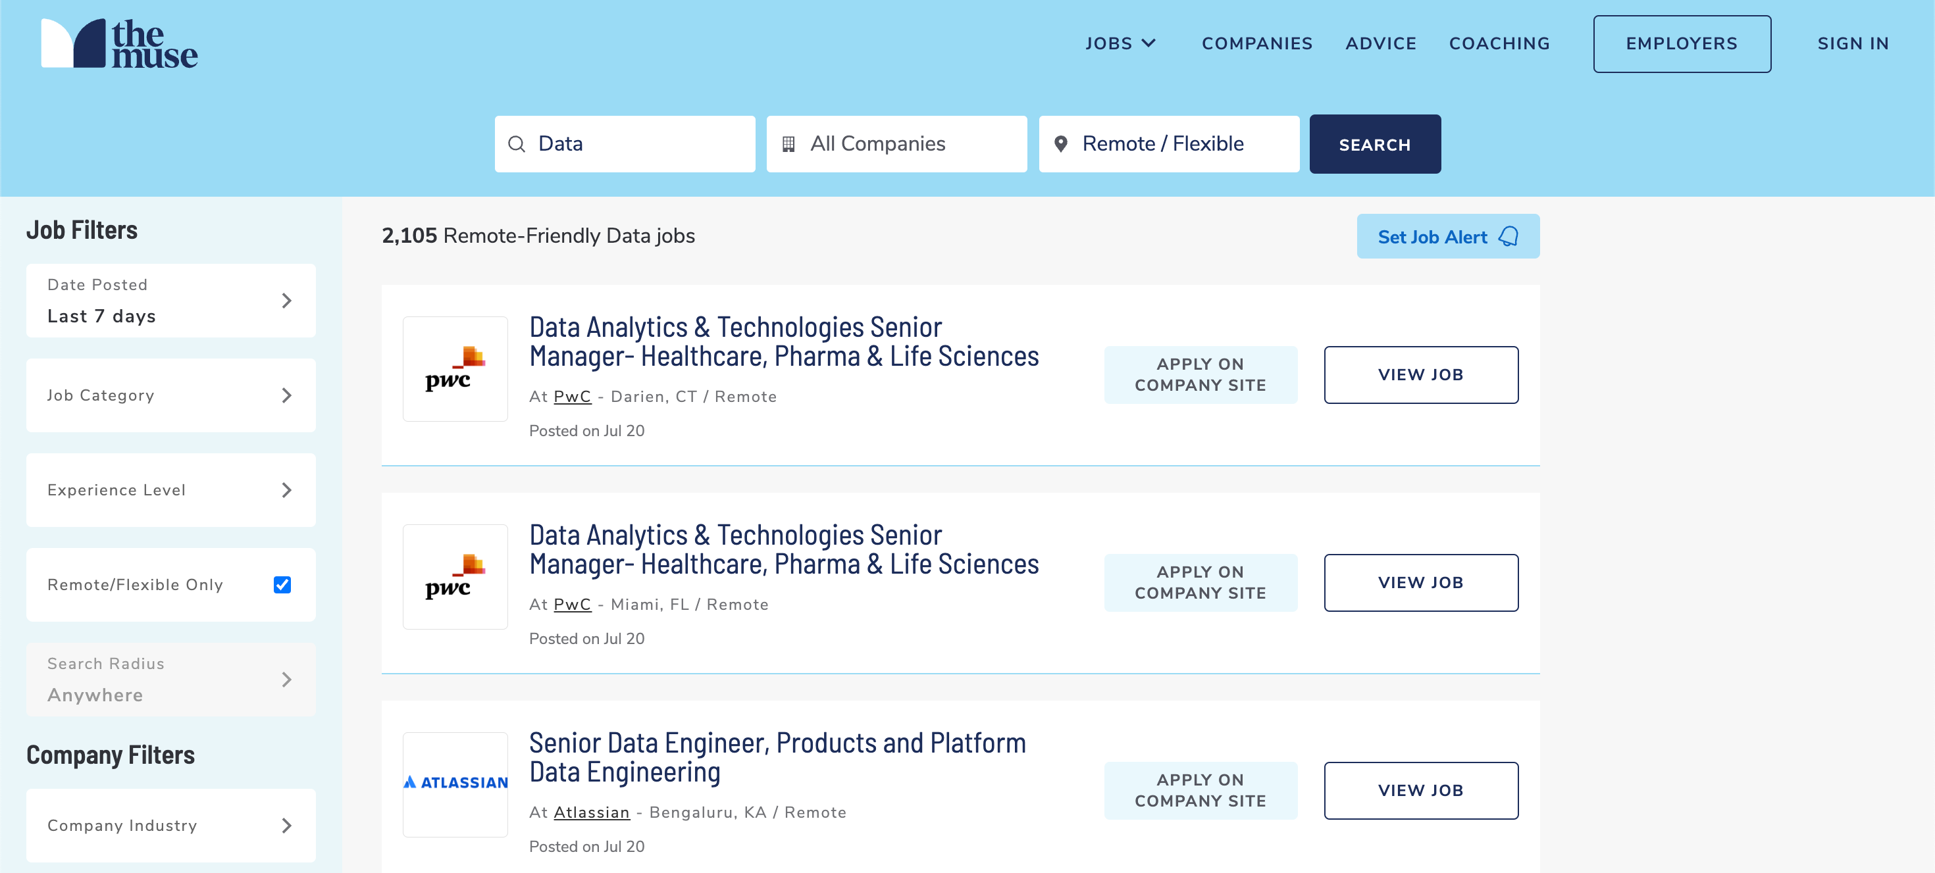Open the Jobs dropdown menu
The width and height of the screenshot is (1935, 873).
1120,43
